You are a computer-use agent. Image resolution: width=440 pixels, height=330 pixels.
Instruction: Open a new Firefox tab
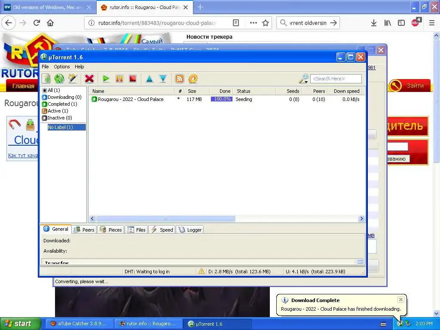coord(200,7)
